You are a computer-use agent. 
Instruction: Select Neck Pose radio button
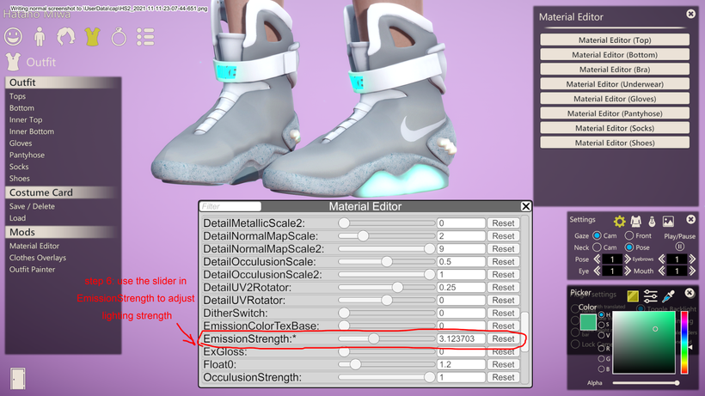(629, 247)
